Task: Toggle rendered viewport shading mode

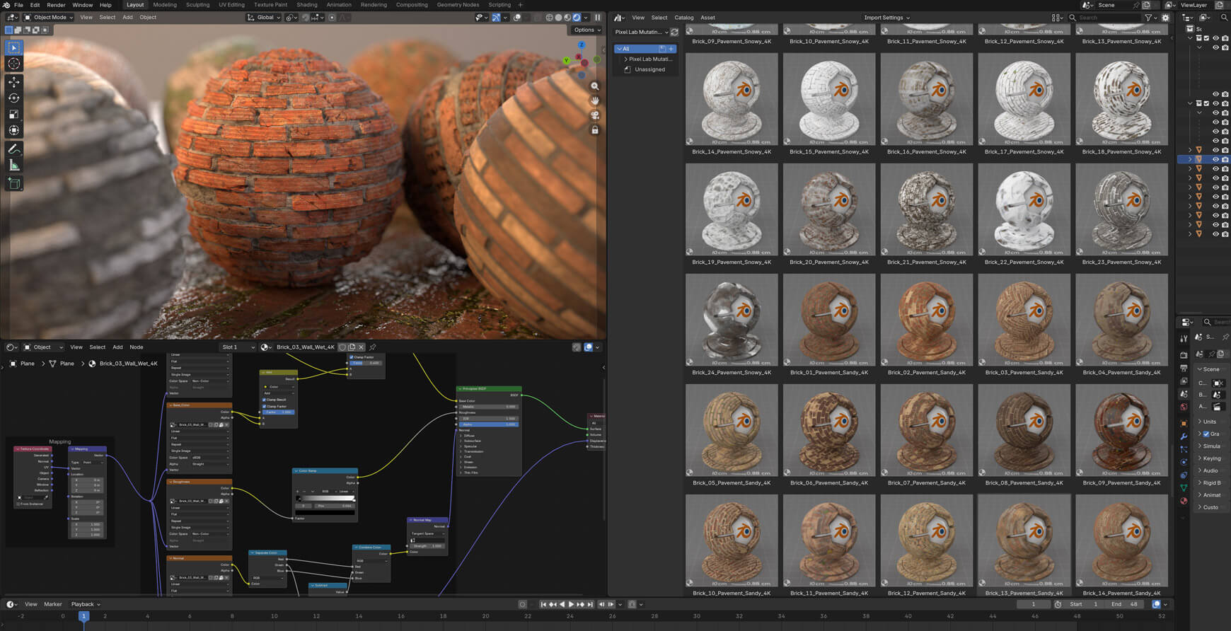Action: click(577, 18)
